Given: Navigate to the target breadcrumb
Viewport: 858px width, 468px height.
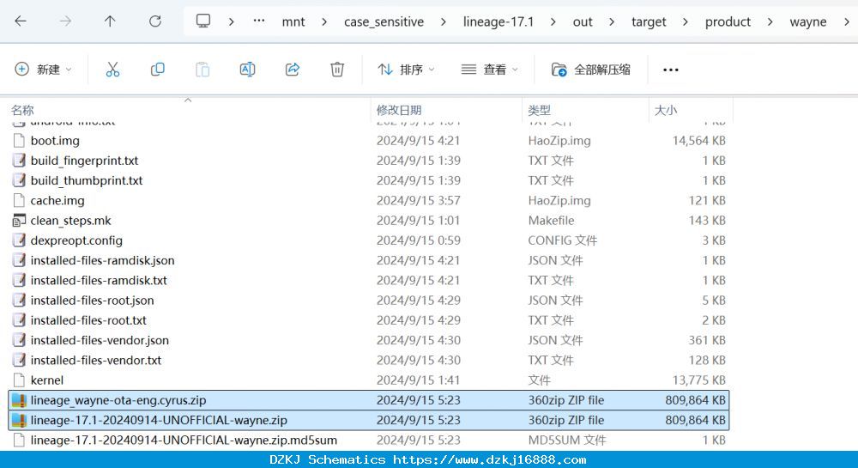Looking at the screenshot, I should (x=649, y=21).
